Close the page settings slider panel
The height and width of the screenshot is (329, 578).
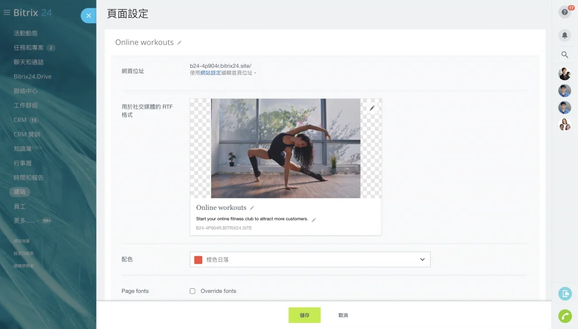(x=88, y=16)
